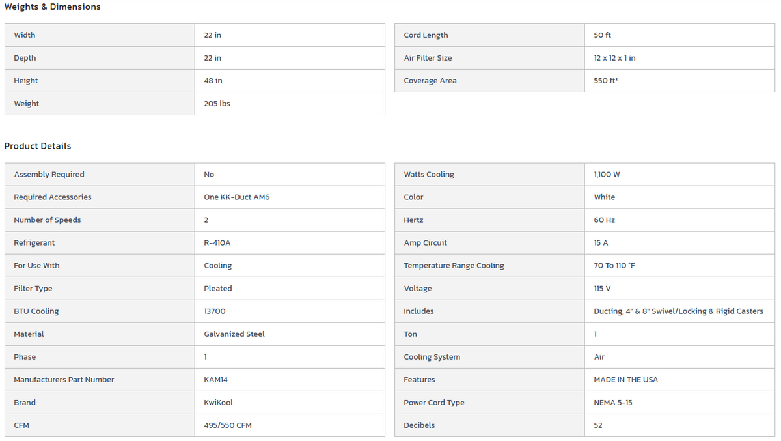The width and height of the screenshot is (781, 441).
Task: Select the 495/550 CFM value
Action: pos(228,425)
